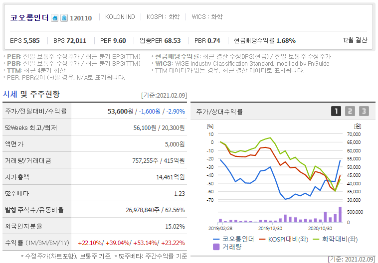
Task: Select issued shares 26,978,840주 / 62.56%
Action: pos(155,210)
